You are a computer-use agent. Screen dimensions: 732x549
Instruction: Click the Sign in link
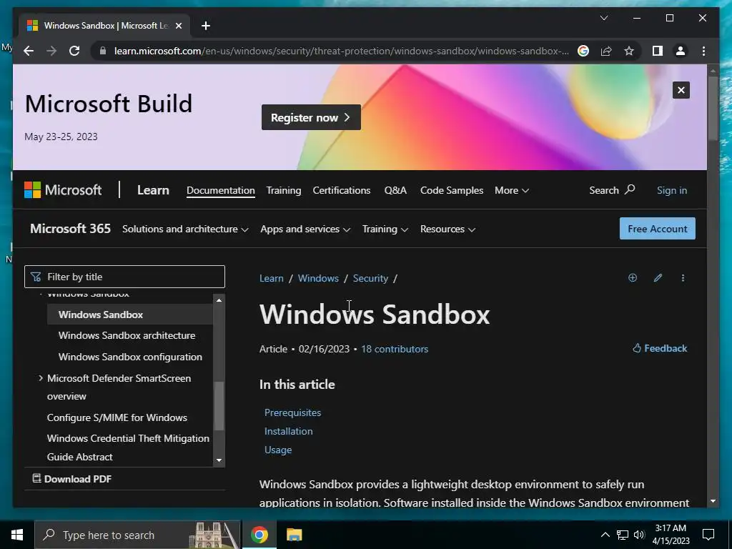pyautogui.click(x=672, y=190)
